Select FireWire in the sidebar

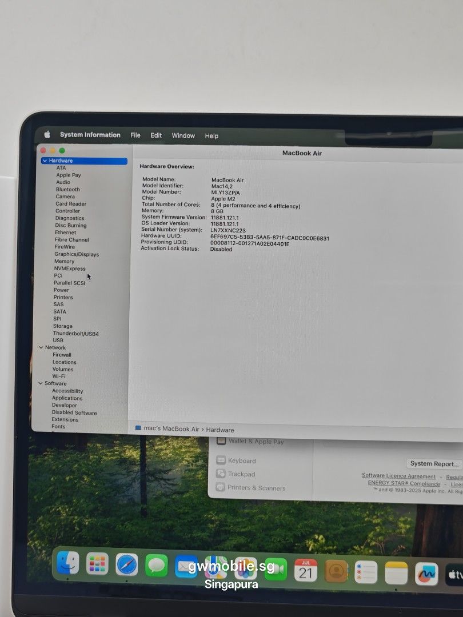click(65, 247)
